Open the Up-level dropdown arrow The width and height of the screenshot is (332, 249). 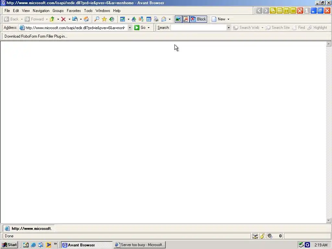pos(58,19)
